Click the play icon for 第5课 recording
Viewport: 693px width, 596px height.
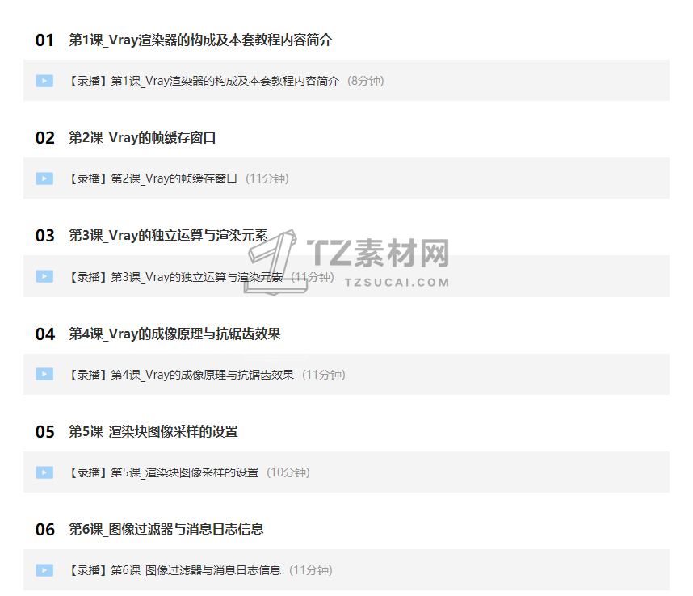(44, 472)
